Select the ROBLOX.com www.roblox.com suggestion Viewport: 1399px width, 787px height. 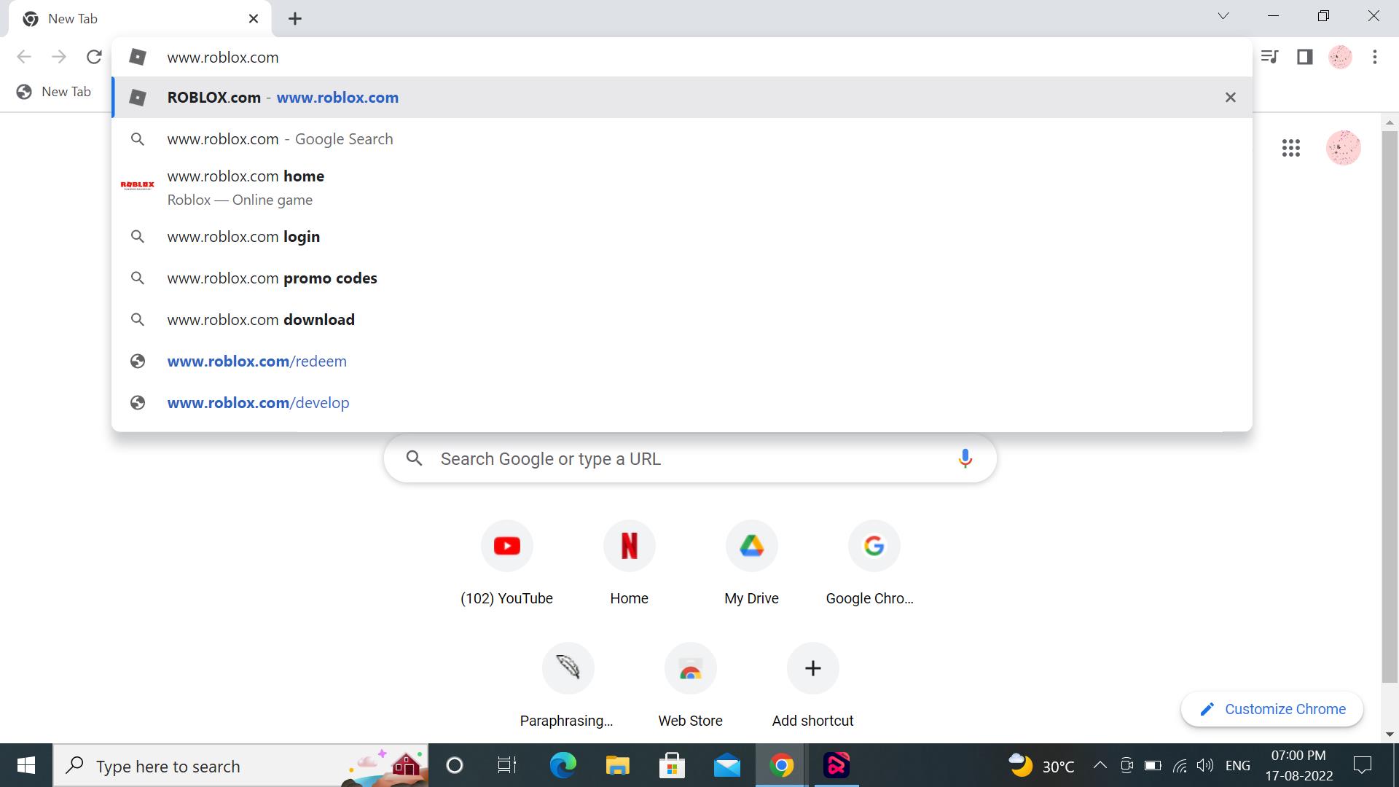682,97
